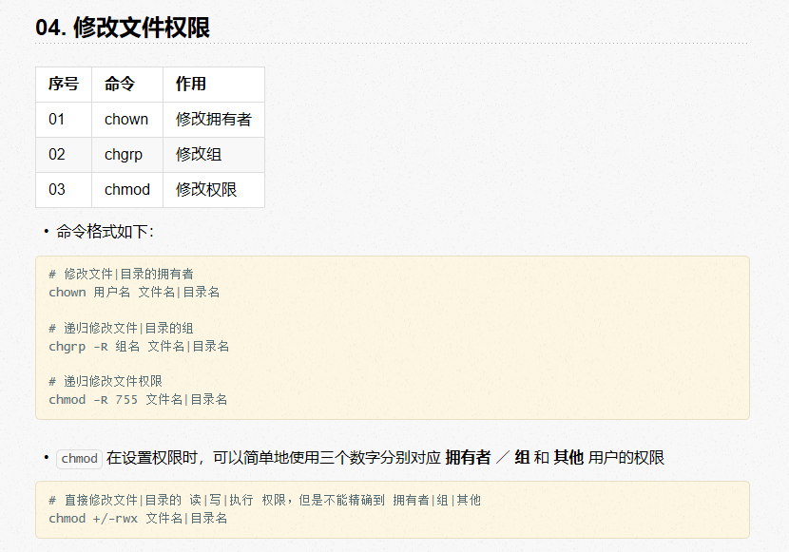The width and height of the screenshot is (789, 552).
Task: Click the table cell "修改组"
Action: click(214, 155)
